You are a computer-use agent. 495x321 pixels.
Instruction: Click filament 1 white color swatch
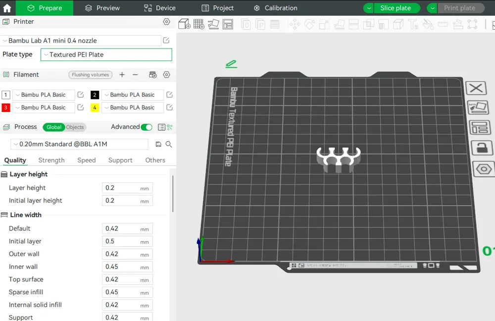coord(5,95)
